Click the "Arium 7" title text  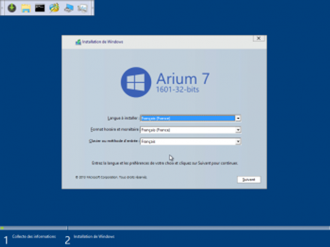coord(183,79)
